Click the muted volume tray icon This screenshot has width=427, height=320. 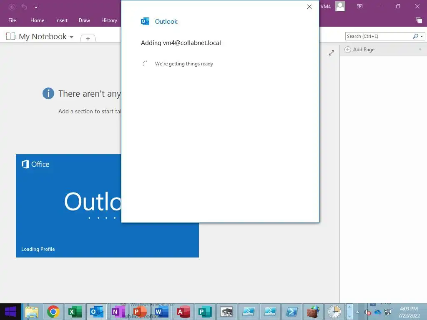pyautogui.click(x=368, y=312)
